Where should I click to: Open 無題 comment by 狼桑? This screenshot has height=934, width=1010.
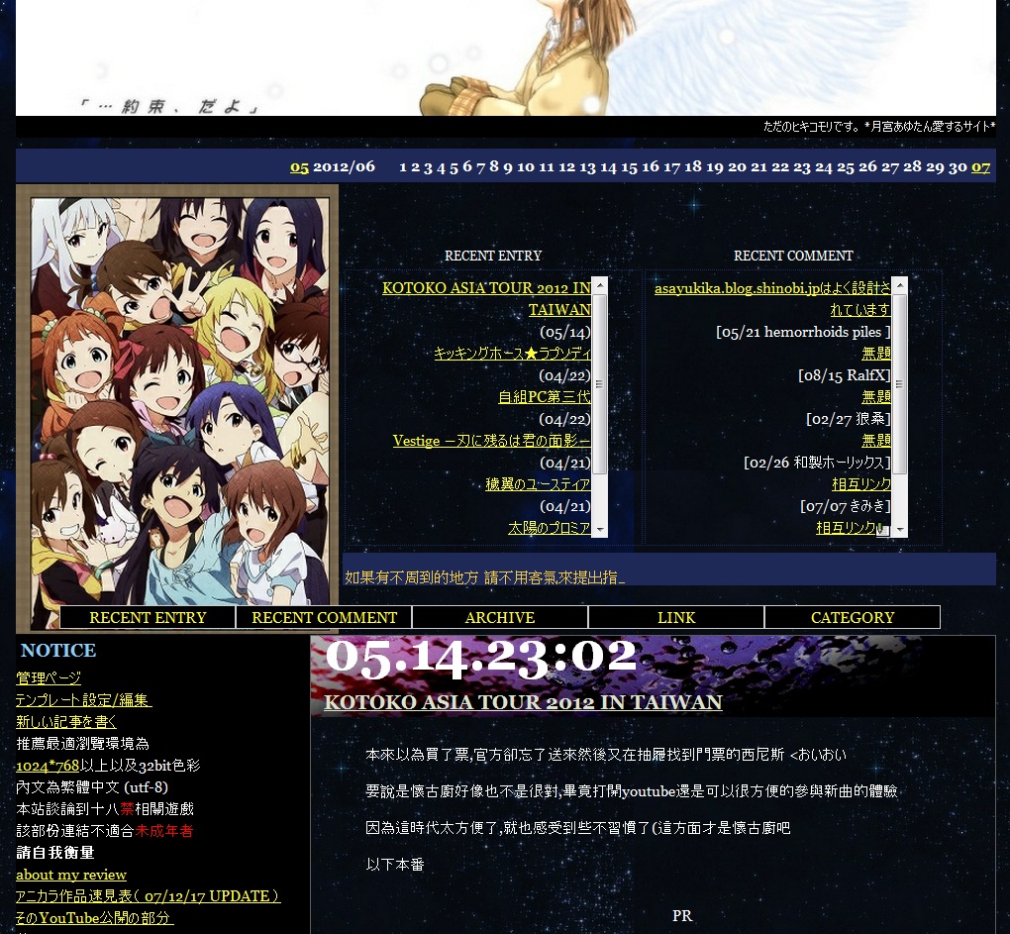click(x=876, y=397)
